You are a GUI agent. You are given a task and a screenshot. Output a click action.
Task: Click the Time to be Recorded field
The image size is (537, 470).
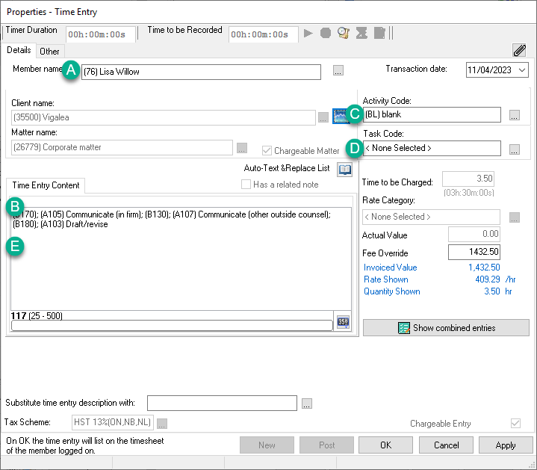(263, 34)
